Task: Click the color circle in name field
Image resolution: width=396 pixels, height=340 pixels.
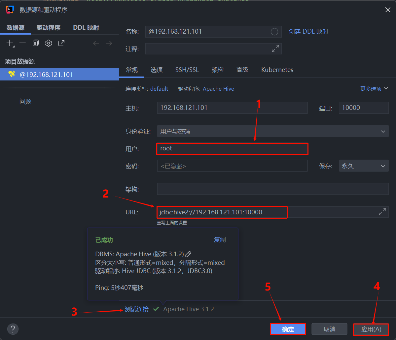Action: [x=274, y=32]
